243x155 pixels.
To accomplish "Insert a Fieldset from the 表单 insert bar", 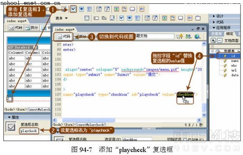I will (x=198, y=18).
